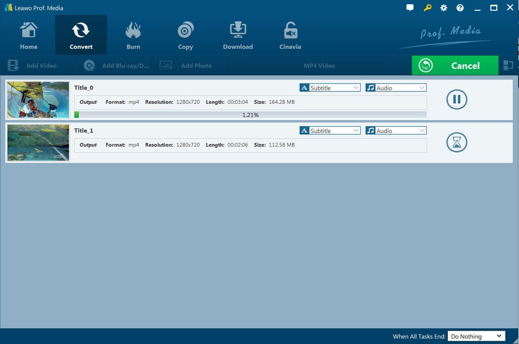Click the Title_1 name text
The image size is (519, 344).
(x=84, y=131)
